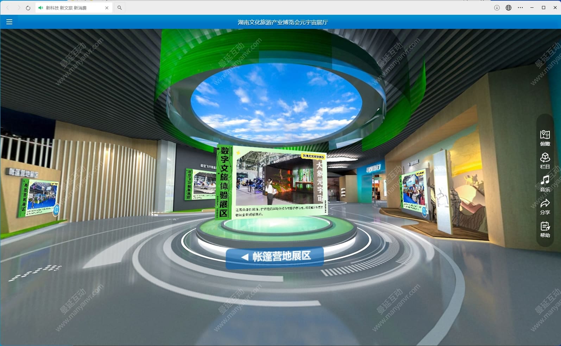Open the 栏目 sections panel

pos(545,161)
